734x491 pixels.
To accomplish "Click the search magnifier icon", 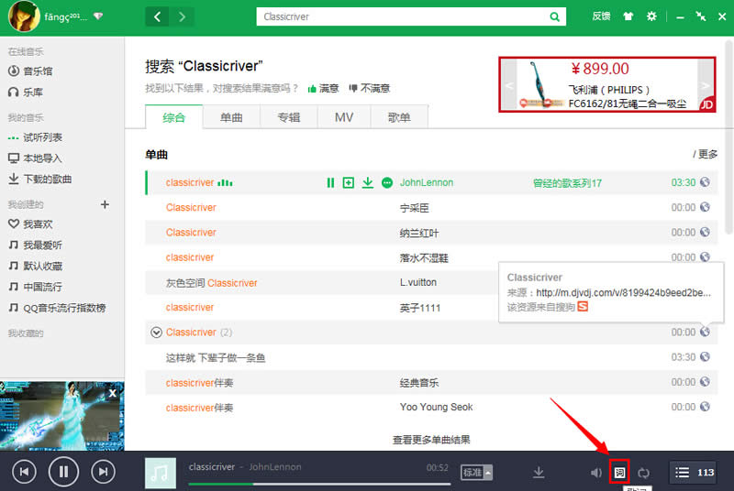I will click(554, 16).
